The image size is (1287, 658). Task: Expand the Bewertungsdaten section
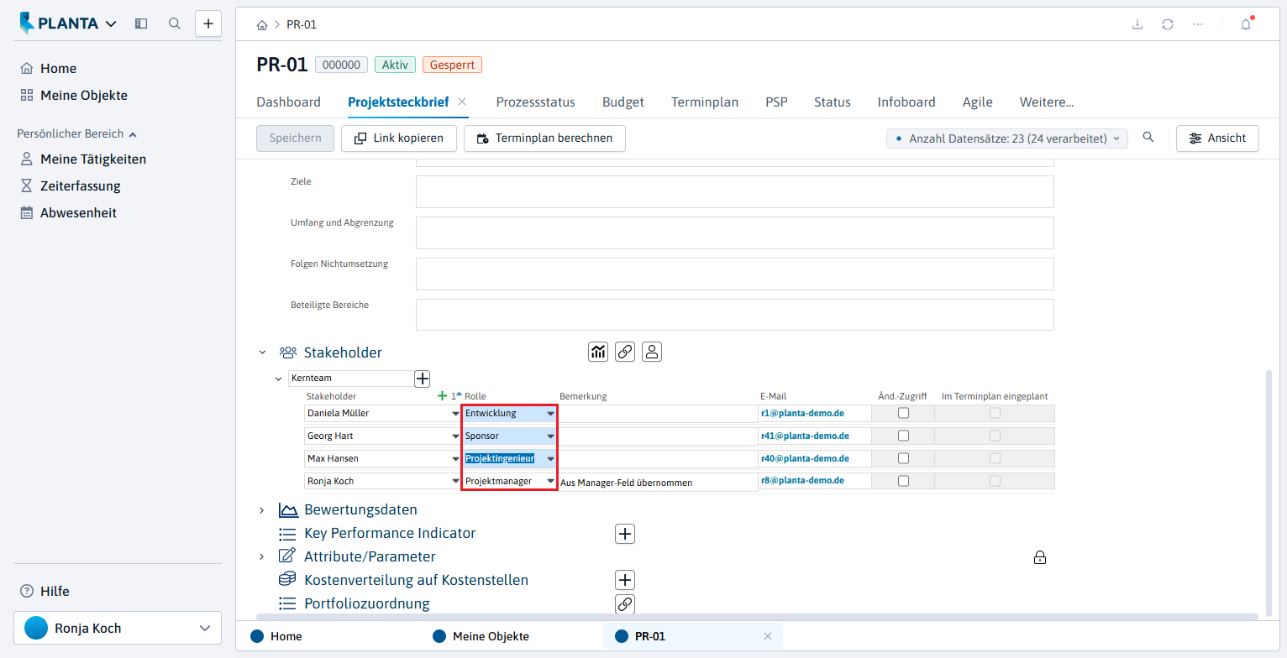pyautogui.click(x=262, y=510)
